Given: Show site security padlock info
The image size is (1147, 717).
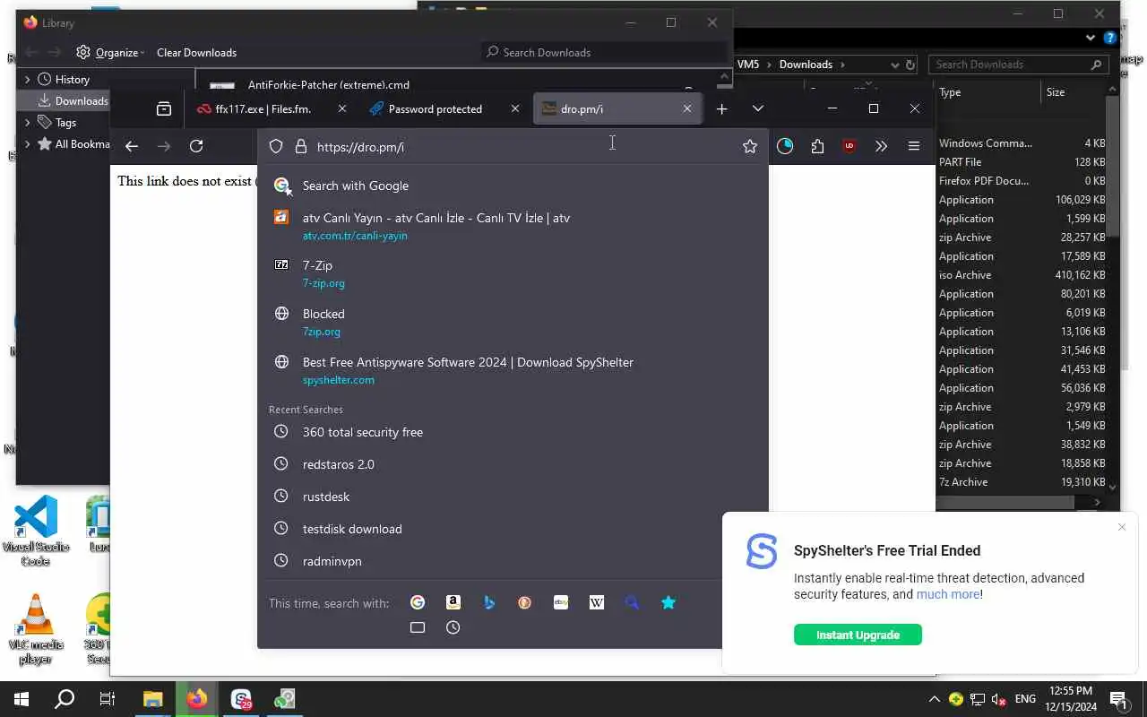Looking at the screenshot, I should click(301, 146).
